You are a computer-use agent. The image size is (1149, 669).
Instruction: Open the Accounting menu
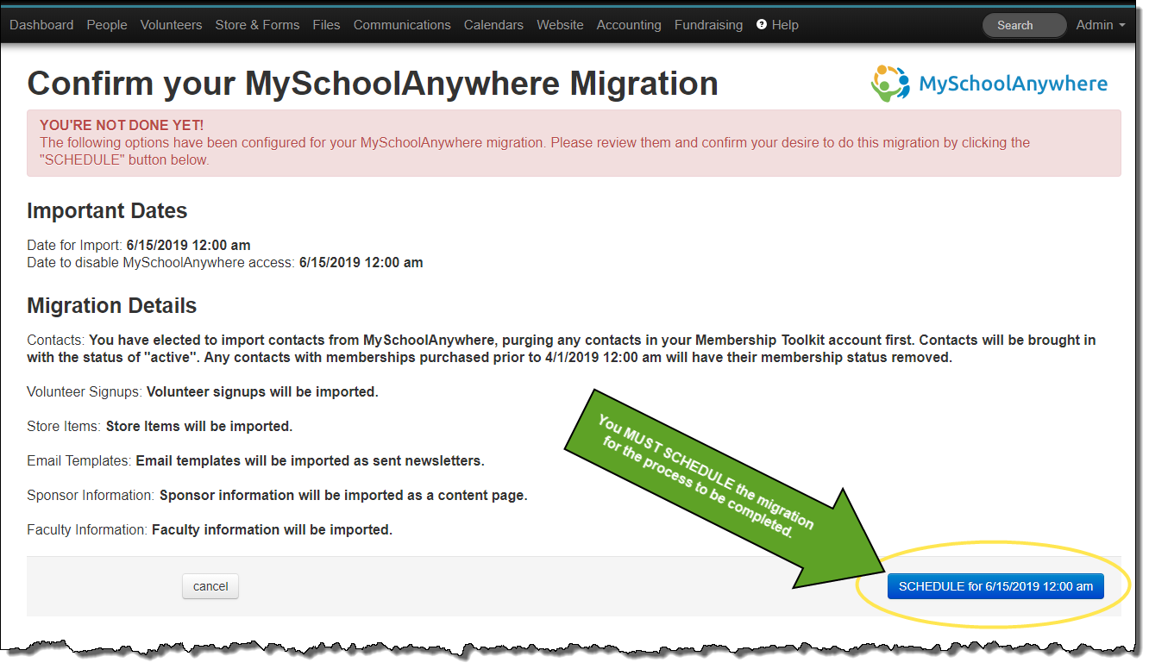[629, 25]
